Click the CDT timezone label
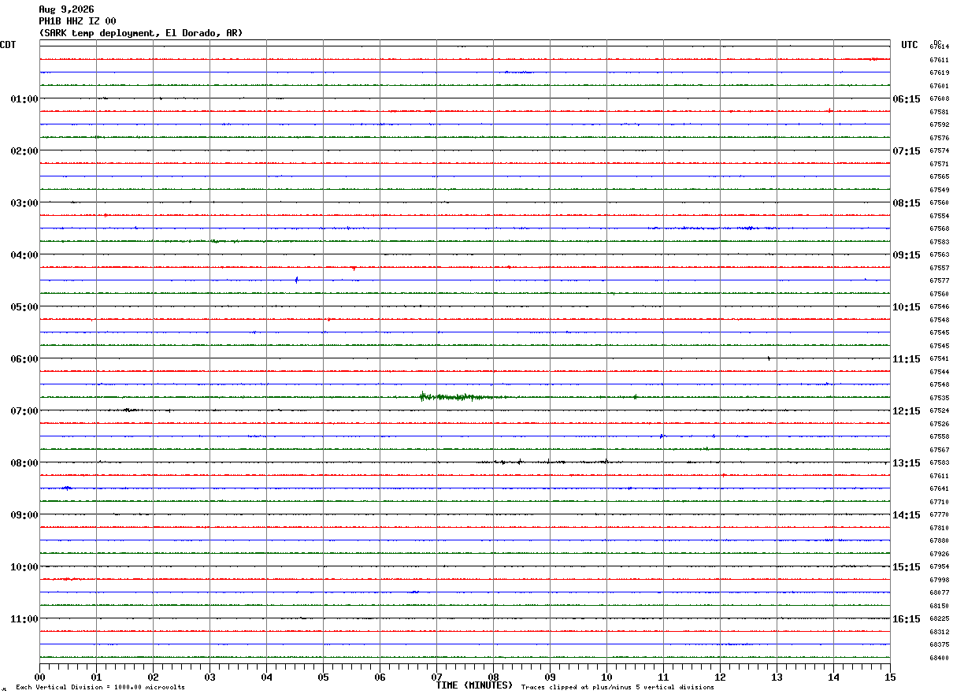Viewport: 953px width, 698px height. tap(8, 45)
